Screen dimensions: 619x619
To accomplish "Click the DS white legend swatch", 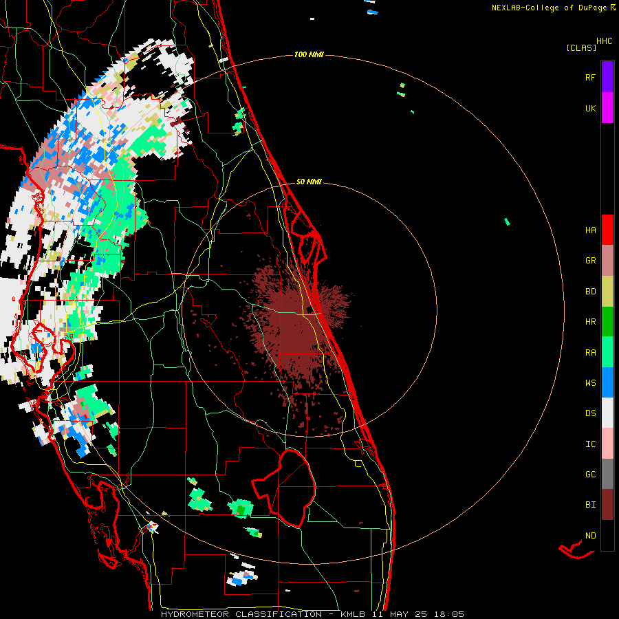I will (607, 413).
